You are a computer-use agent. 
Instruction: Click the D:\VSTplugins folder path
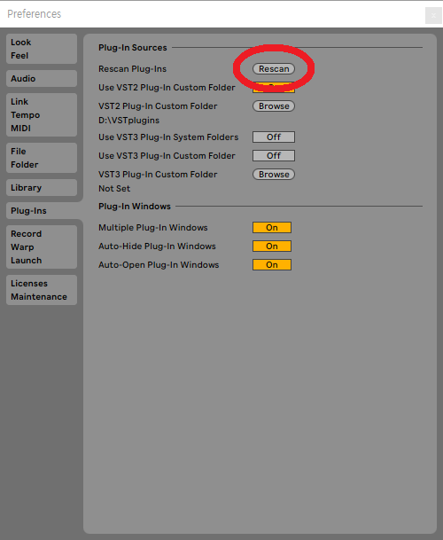pyautogui.click(x=128, y=121)
